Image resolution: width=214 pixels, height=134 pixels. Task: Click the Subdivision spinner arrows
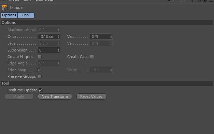pos(59,50)
